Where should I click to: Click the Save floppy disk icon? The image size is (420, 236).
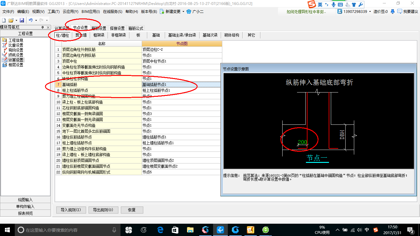click(x=22, y=20)
